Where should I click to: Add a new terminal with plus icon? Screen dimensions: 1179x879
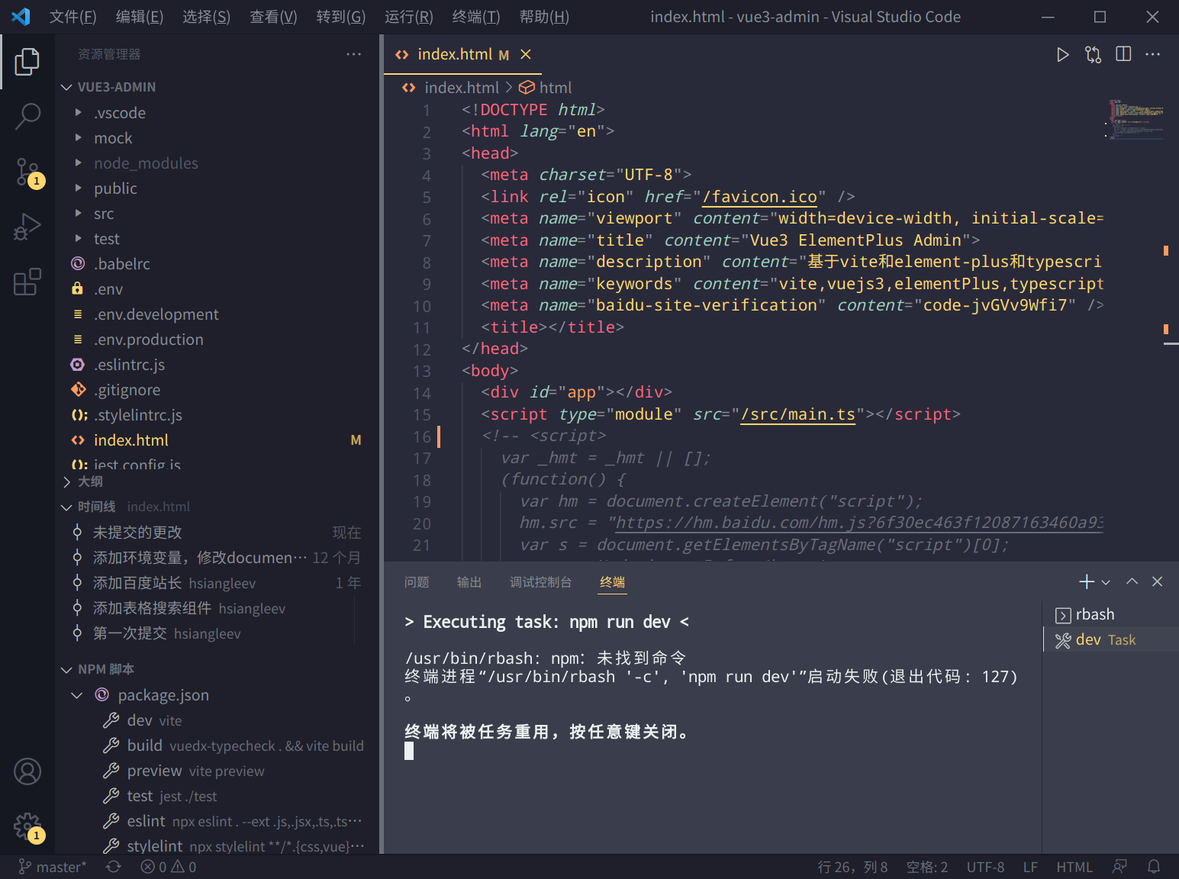pos(1087,582)
